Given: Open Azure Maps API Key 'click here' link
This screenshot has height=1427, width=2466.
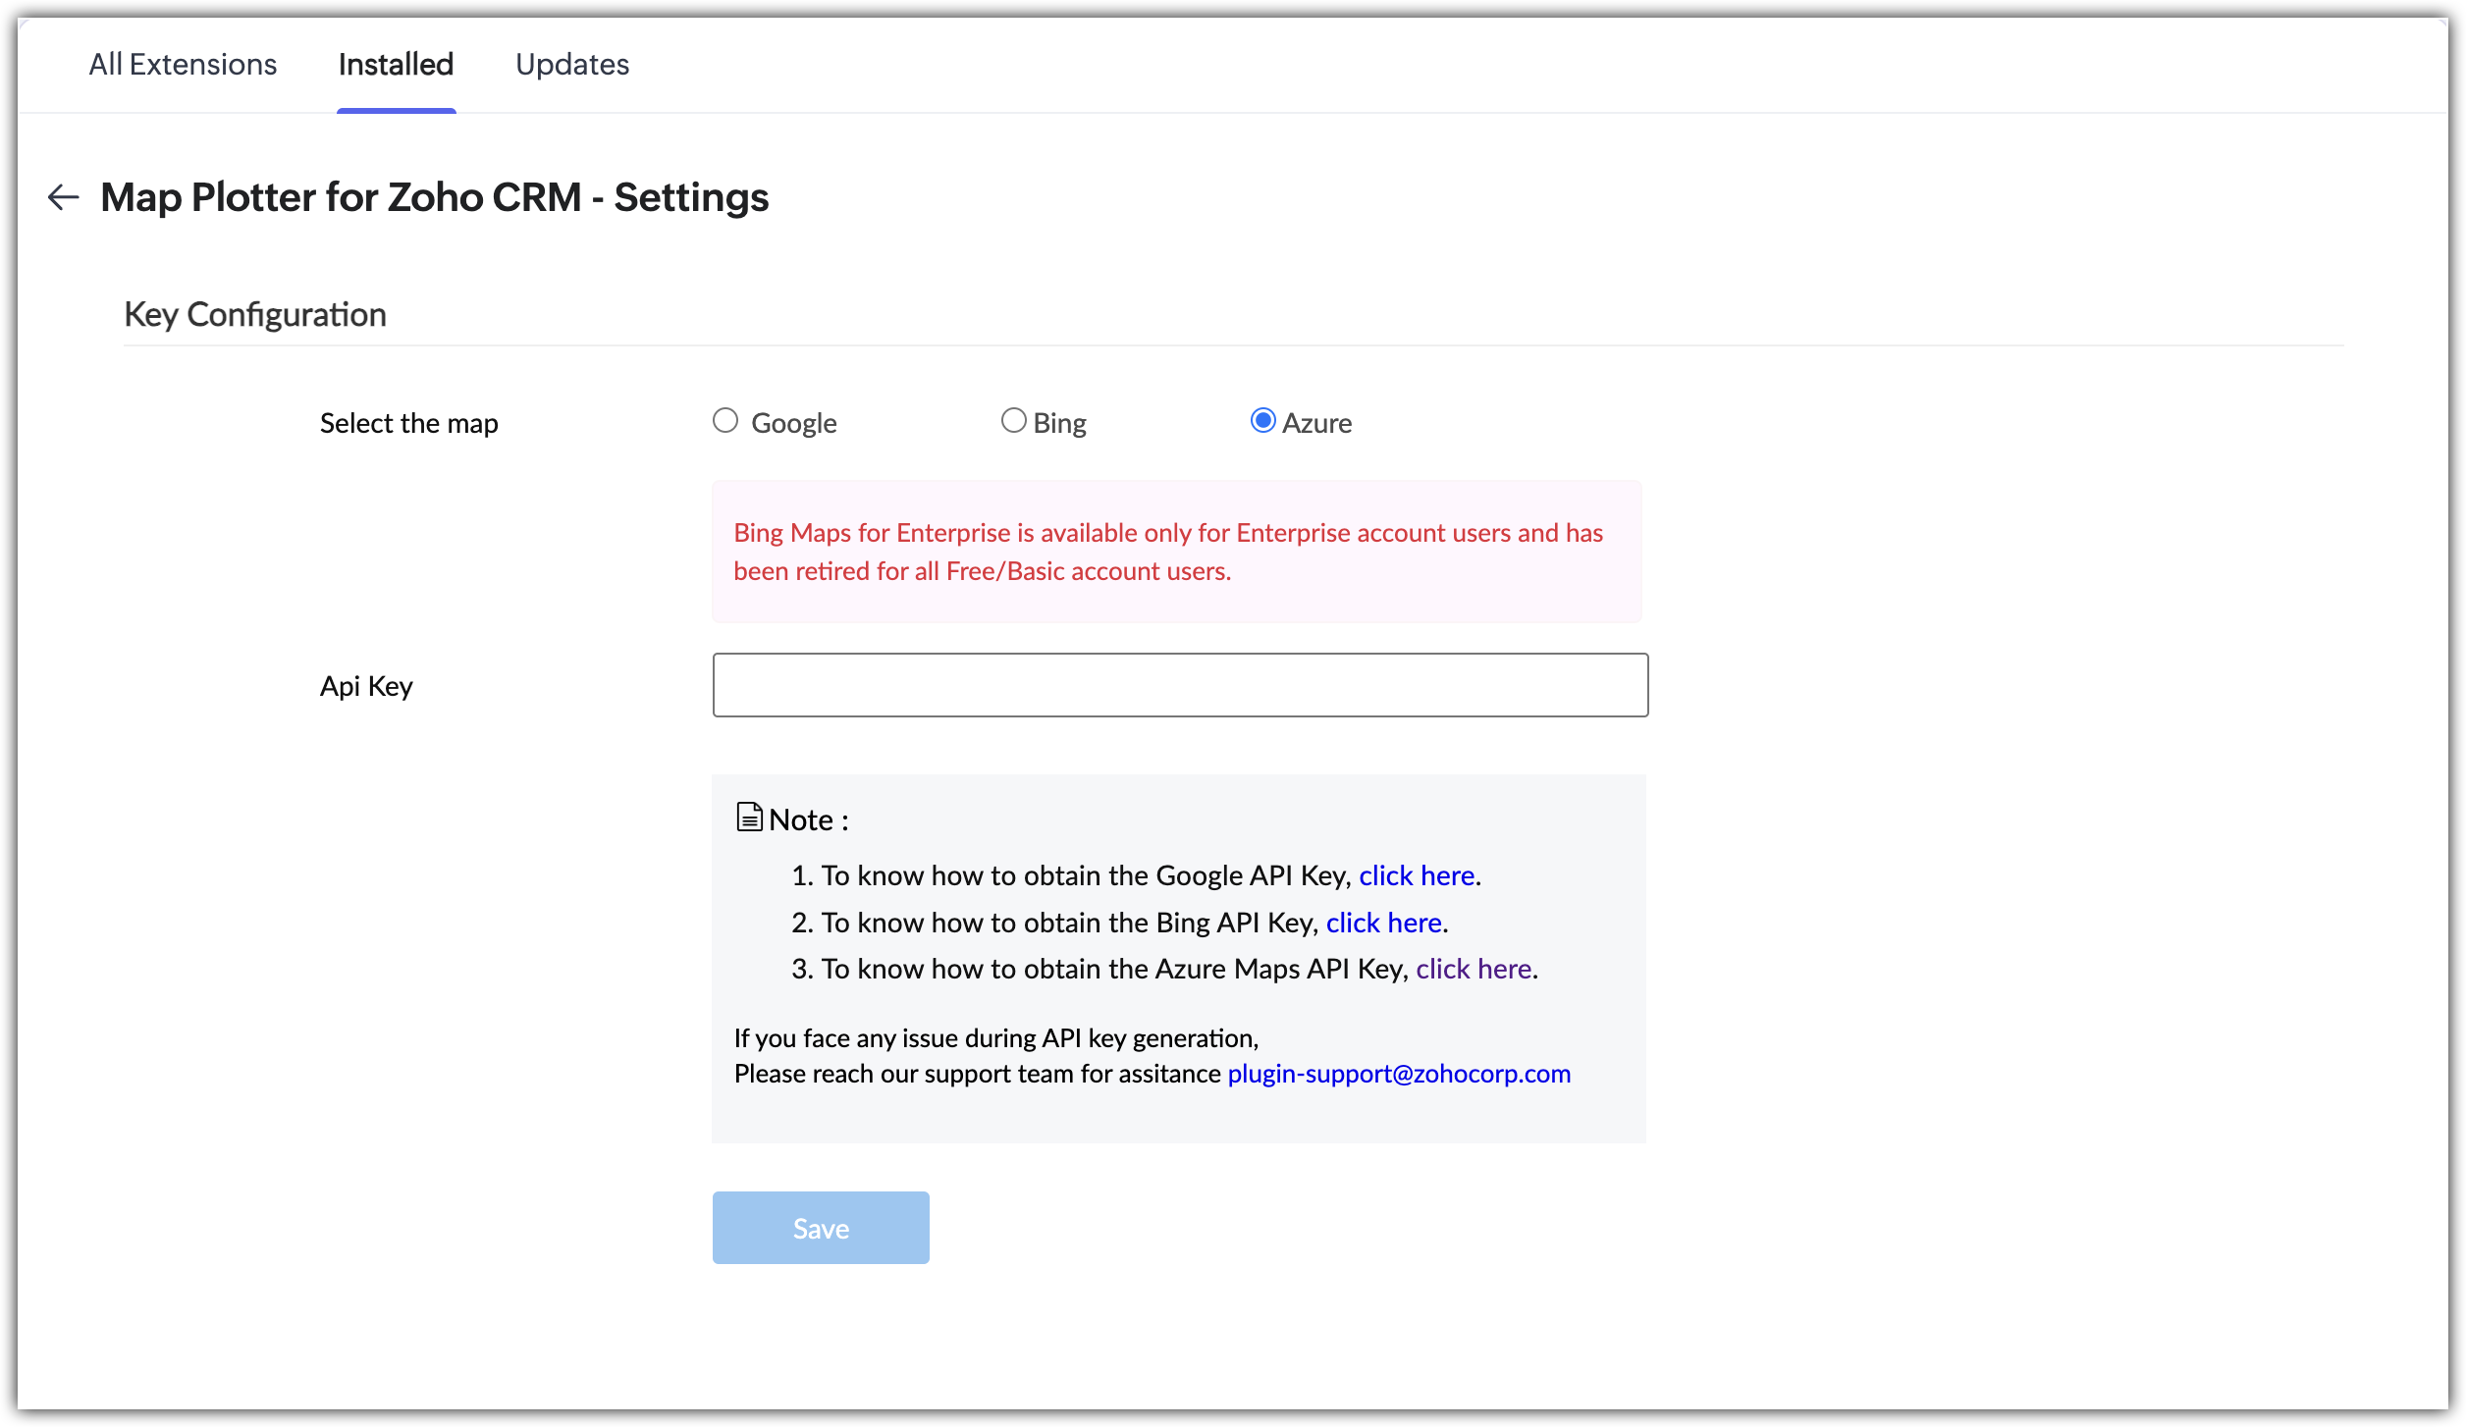Looking at the screenshot, I should (x=1474, y=969).
